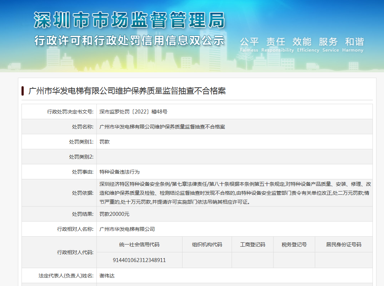Click the 组织机构代码 column header
The width and height of the screenshot is (384, 286).
click(x=207, y=244)
